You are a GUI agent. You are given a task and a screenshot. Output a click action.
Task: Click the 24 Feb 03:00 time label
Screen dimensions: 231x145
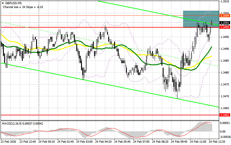tap(84, 142)
